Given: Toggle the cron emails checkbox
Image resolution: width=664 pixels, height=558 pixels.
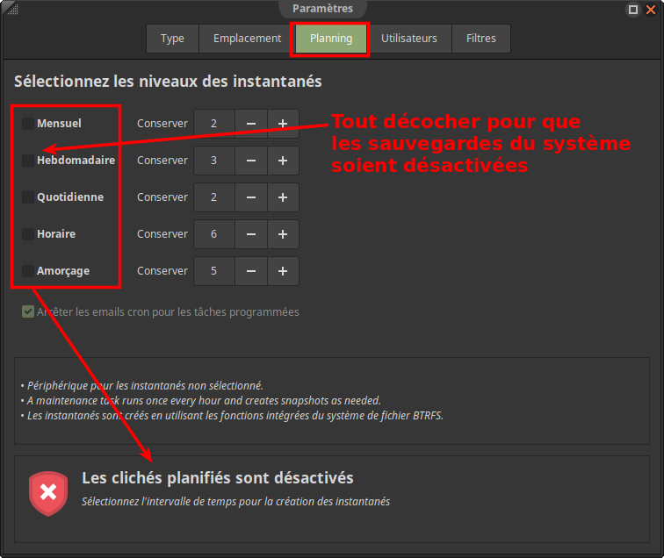Looking at the screenshot, I should click(28, 311).
